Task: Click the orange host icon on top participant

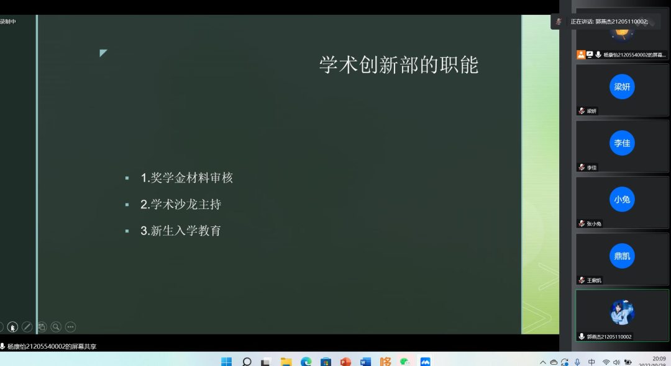Action: pyautogui.click(x=581, y=55)
